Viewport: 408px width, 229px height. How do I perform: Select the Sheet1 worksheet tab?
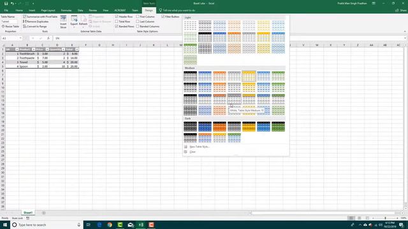28,212
